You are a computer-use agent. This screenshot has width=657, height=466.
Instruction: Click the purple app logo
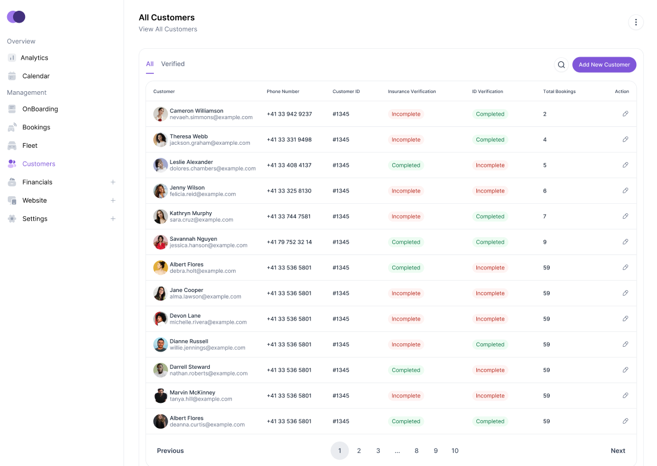click(16, 17)
